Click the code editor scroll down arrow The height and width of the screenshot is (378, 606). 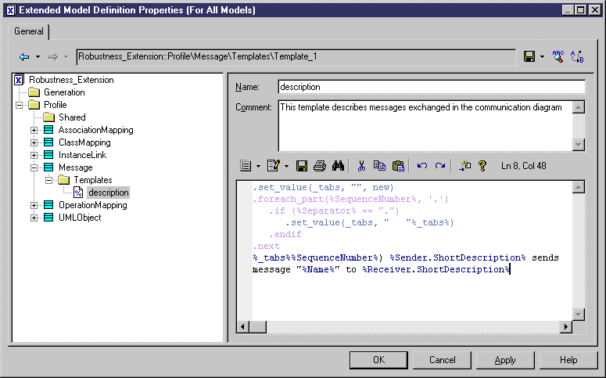tap(578, 314)
